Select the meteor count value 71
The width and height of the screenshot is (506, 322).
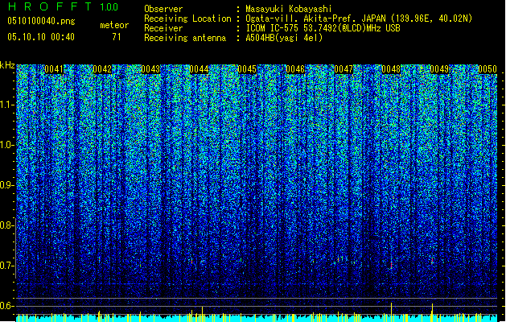point(117,37)
